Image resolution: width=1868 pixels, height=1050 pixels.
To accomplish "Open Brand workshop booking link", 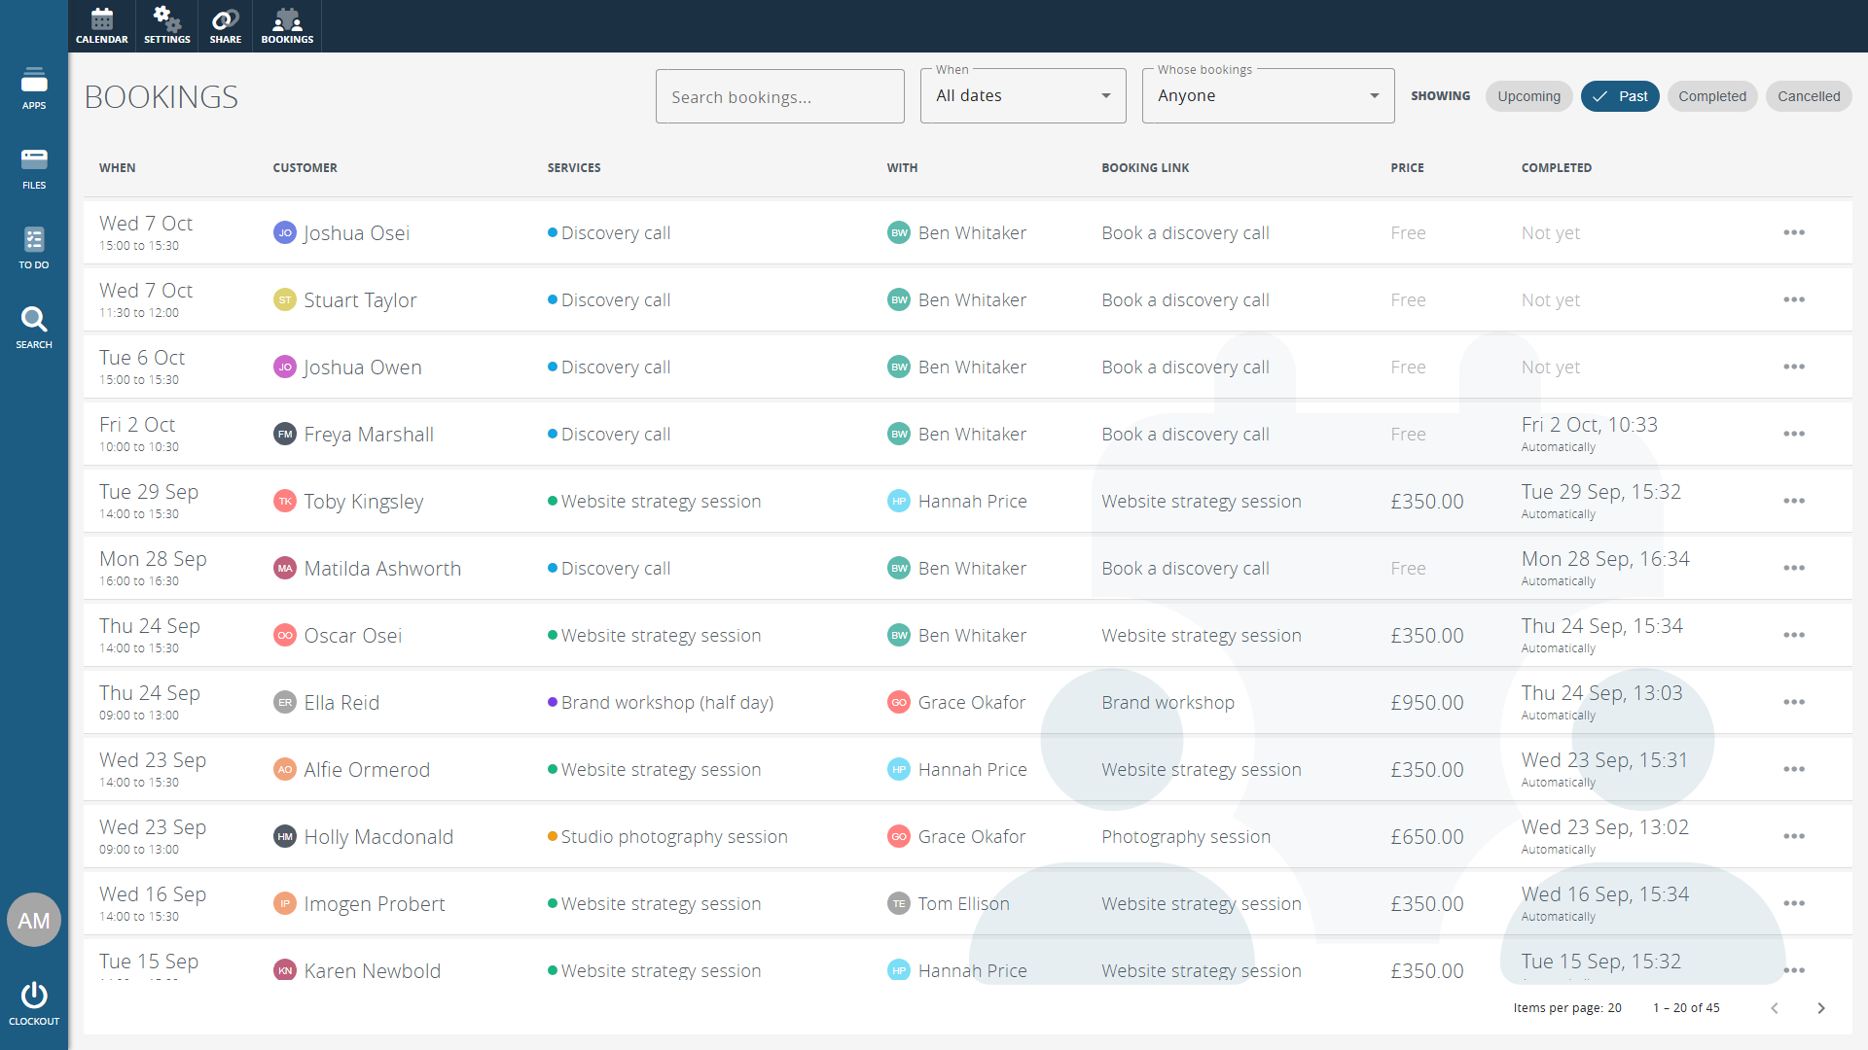I will [1167, 702].
